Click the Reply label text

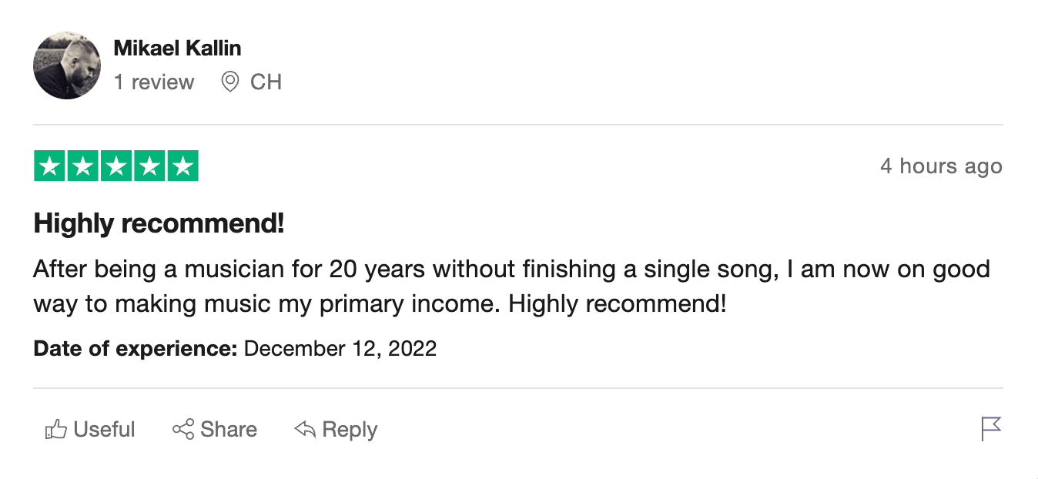(350, 430)
